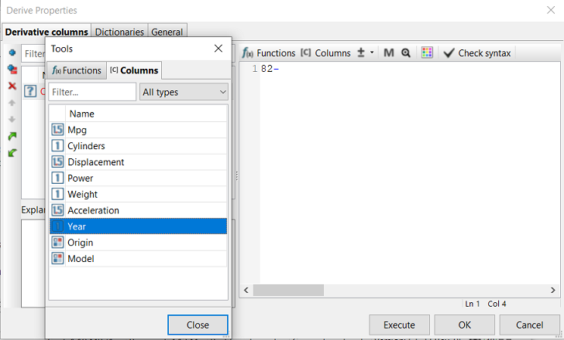Screen dimensions: 564x340
Task: Click the blue add new column icon
Action: (x=12, y=53)
